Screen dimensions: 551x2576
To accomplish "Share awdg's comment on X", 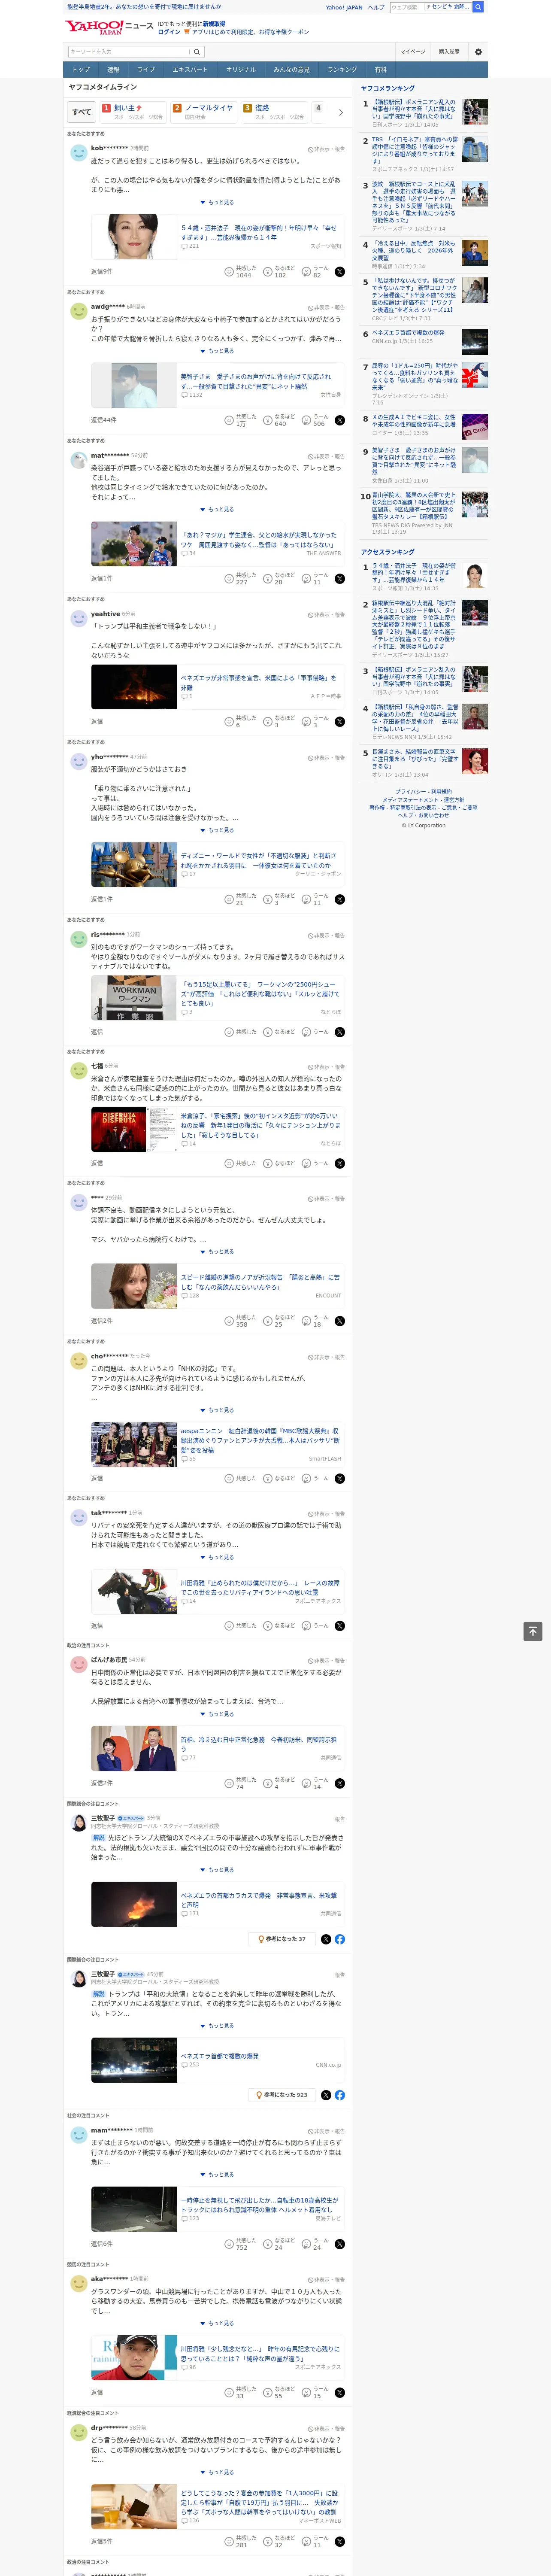I will click(340, 420).
